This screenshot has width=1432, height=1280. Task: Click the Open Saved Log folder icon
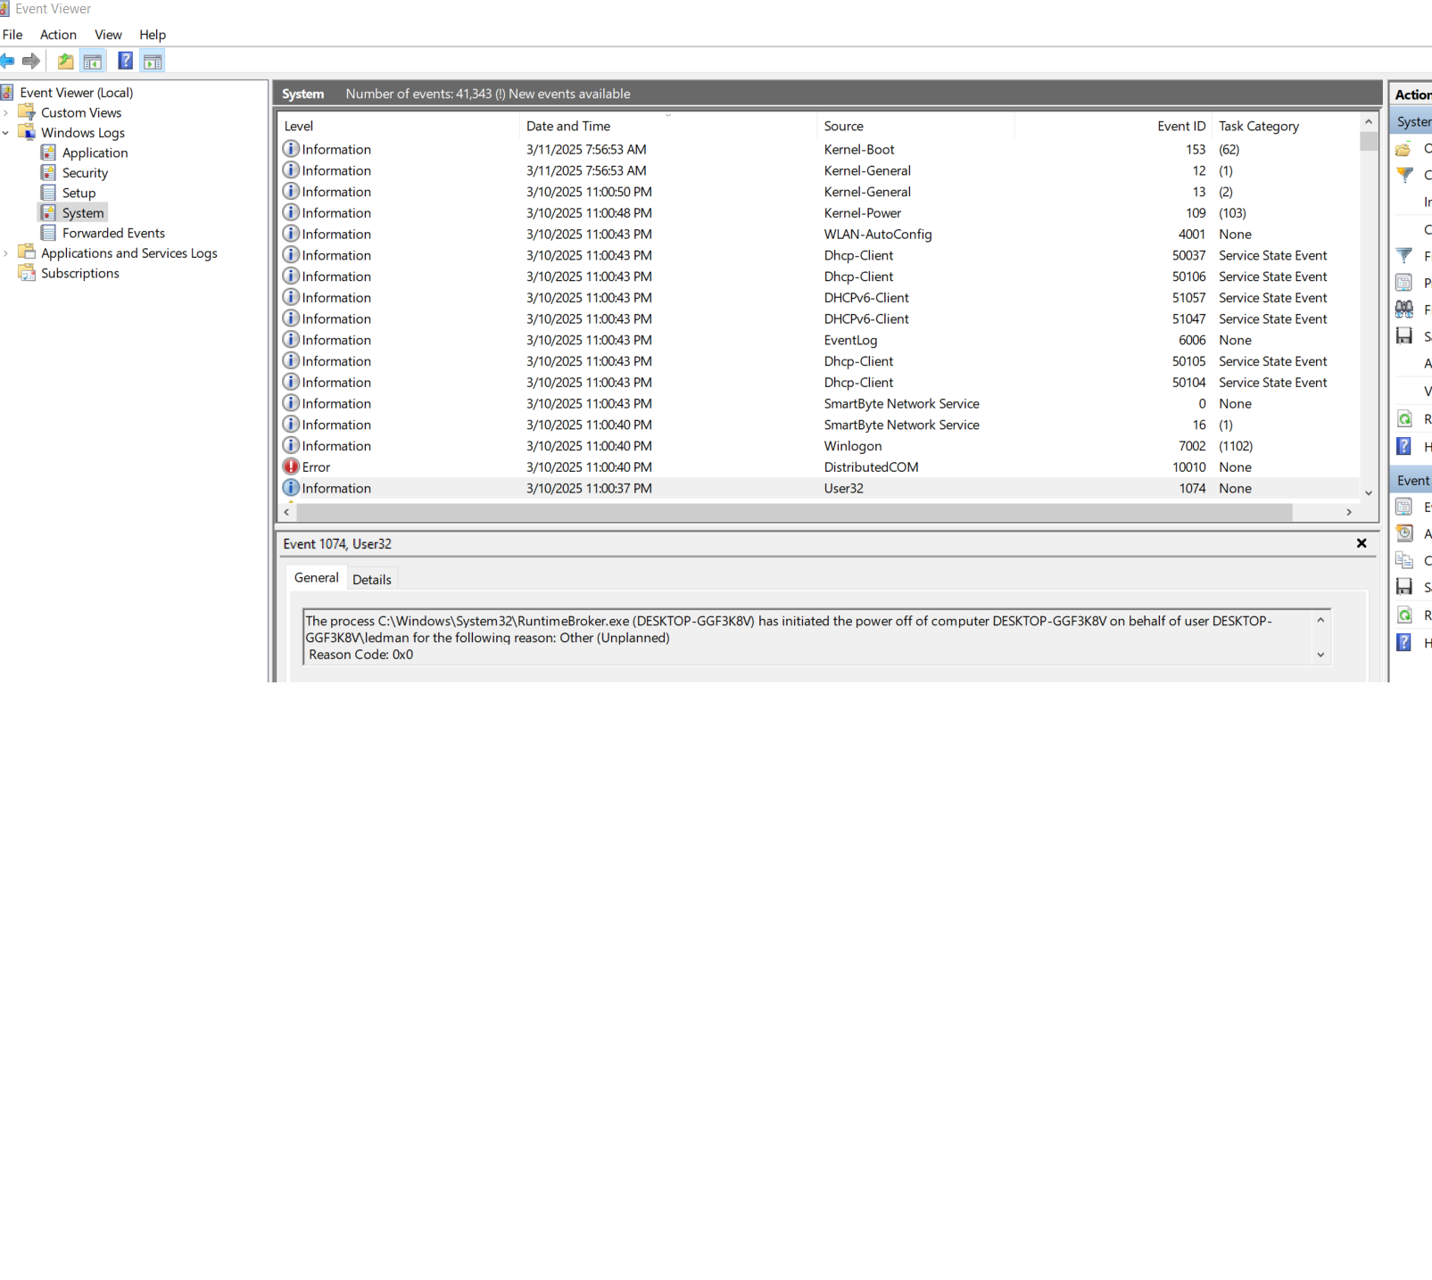pyautogui.click(x=1404, y=149)
